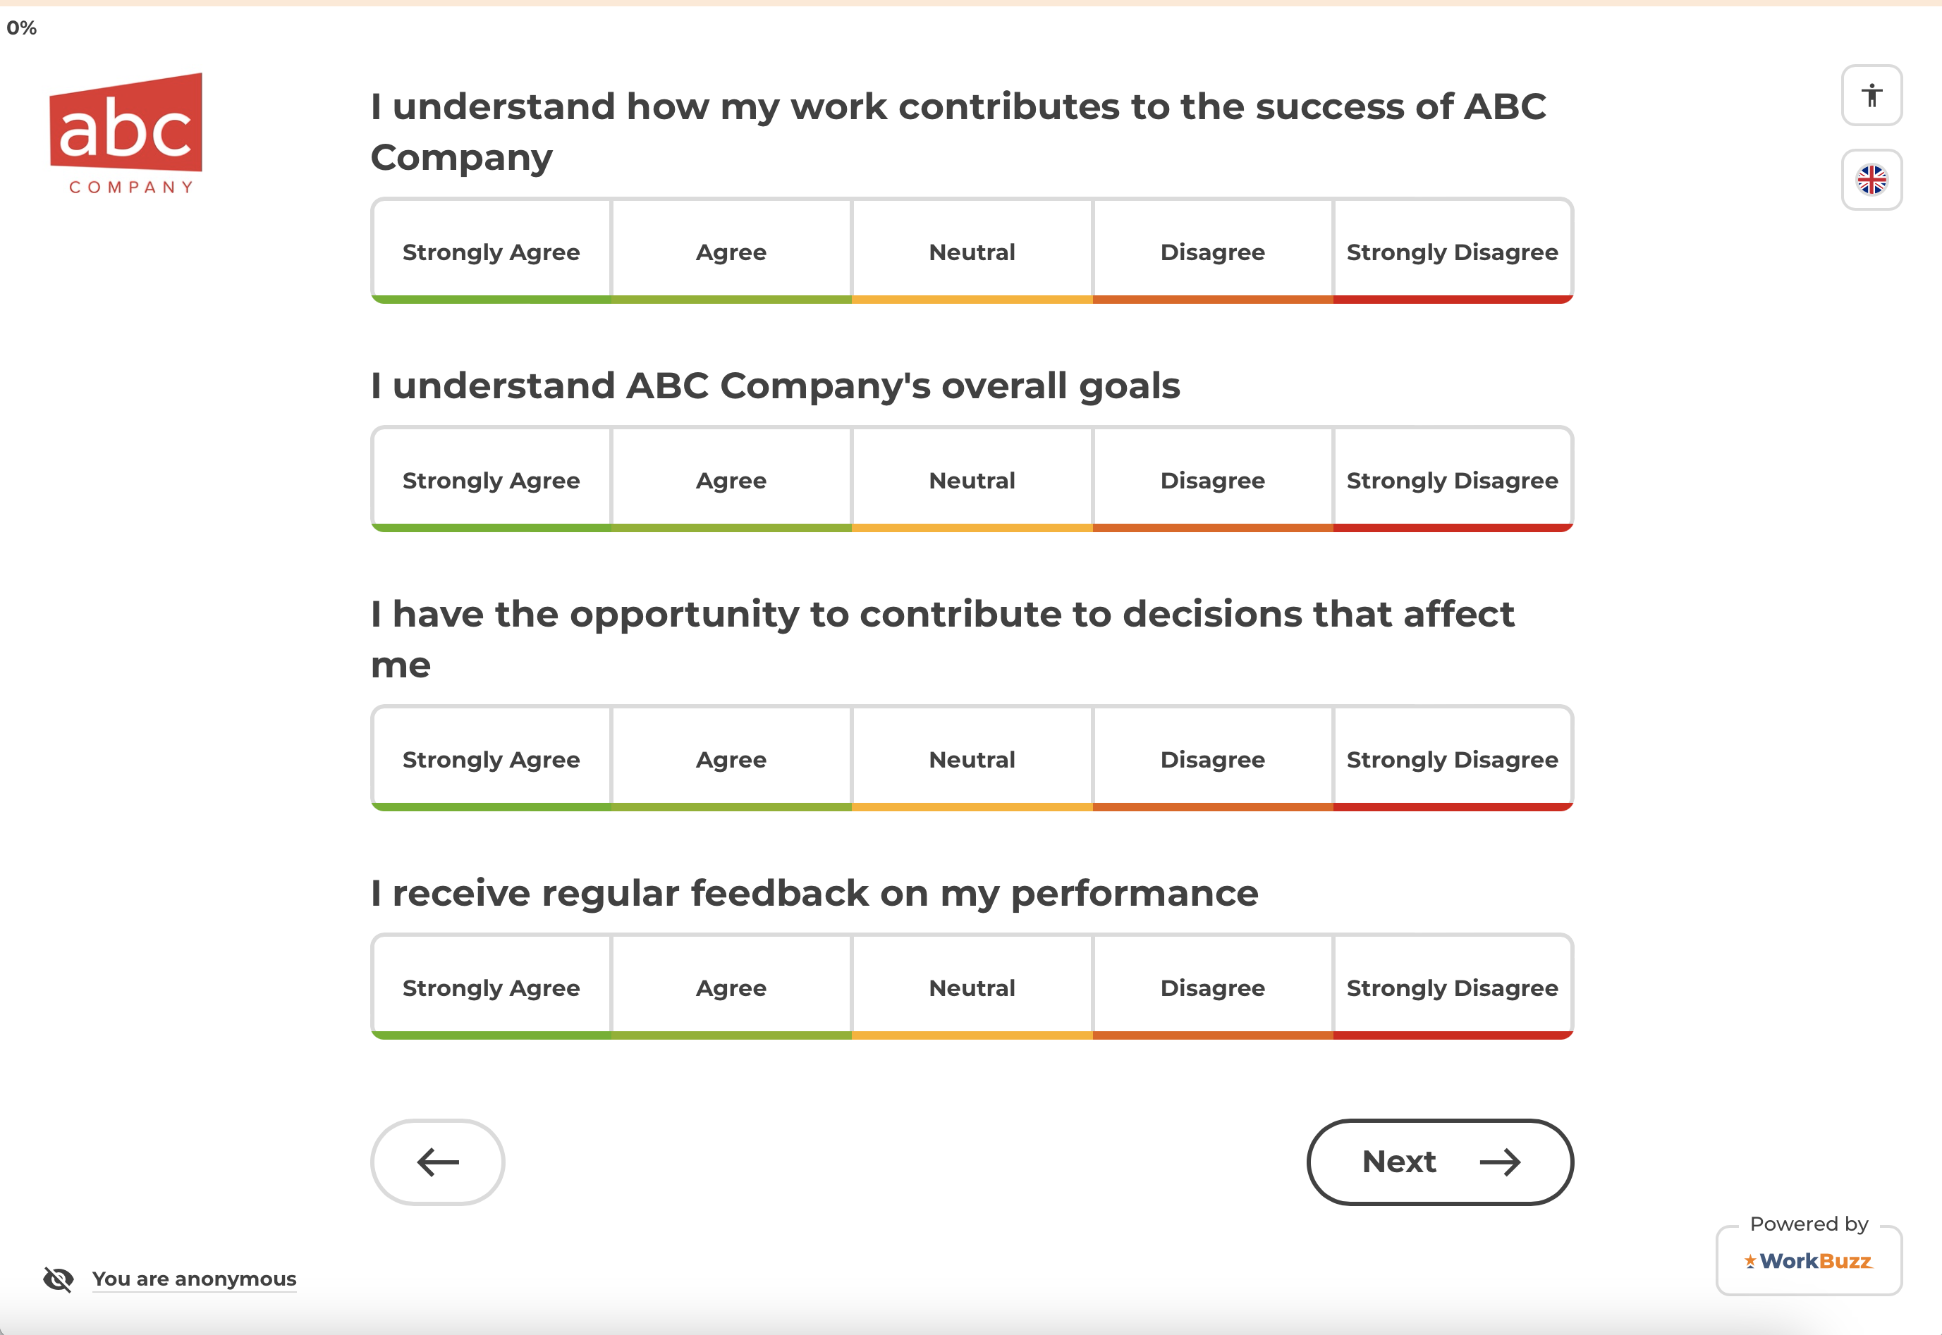The width and height of the screenshot is (1942, 1335).
Task: Click the 0% progress indicator
Action: click(22, 27)
